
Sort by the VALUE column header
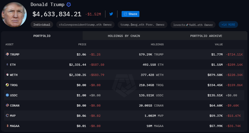click(219, 45)
